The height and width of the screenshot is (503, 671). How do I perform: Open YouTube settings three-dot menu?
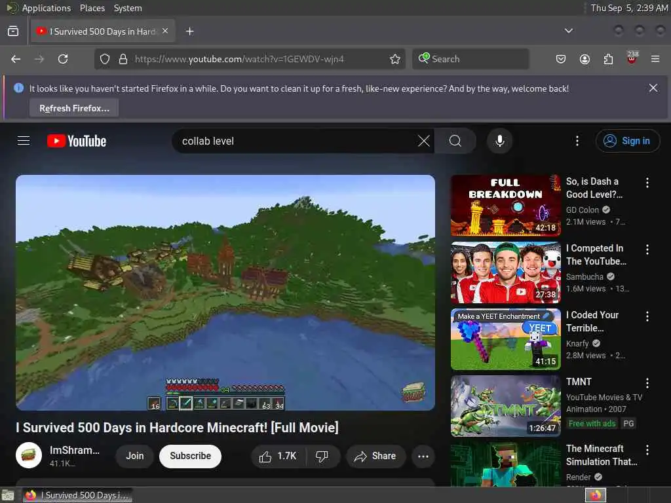click(577, 141)
